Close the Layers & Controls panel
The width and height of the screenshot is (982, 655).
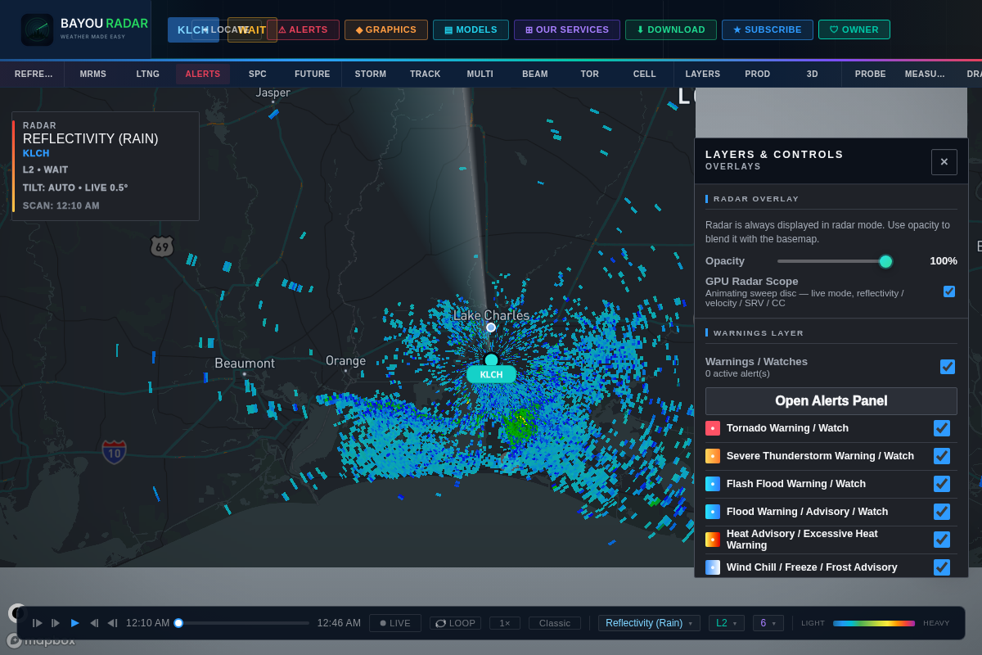point(944,162)
